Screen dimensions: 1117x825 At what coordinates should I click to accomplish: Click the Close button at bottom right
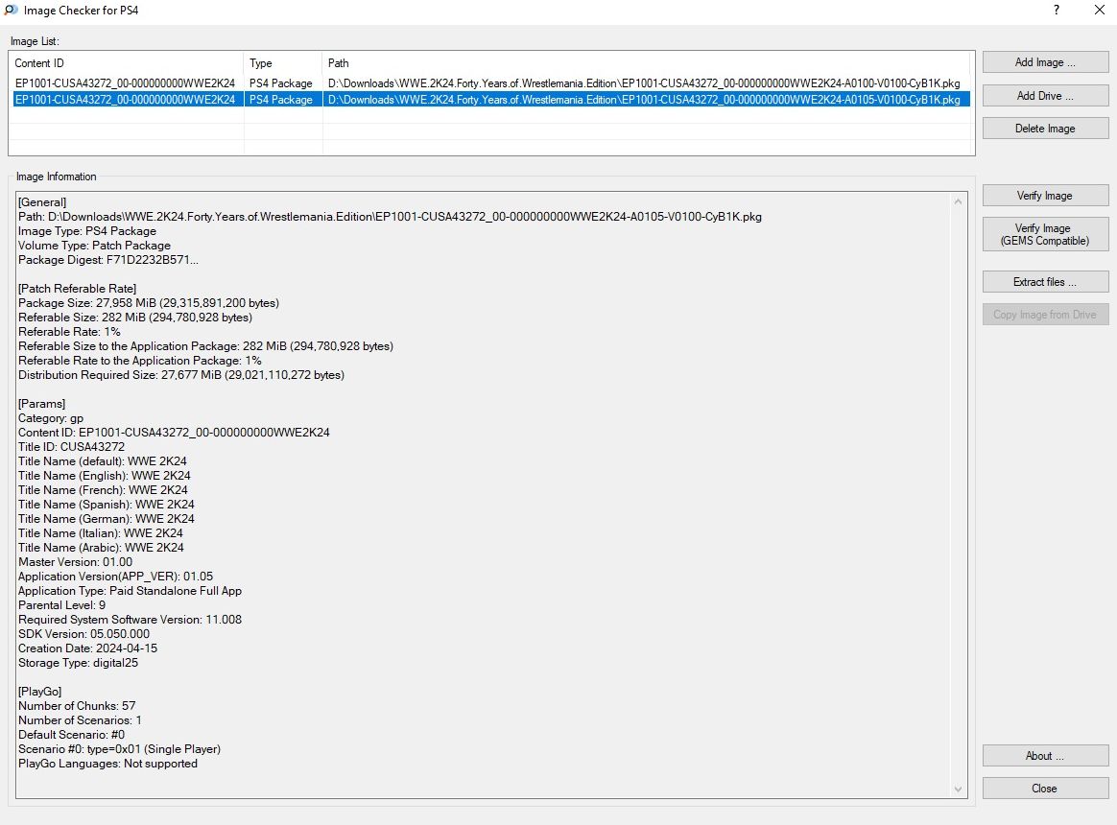1045,788
